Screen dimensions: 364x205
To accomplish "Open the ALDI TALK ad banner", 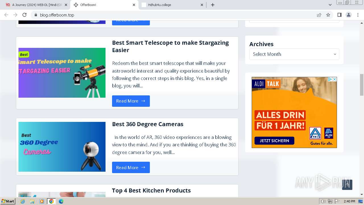I will click(294, 112).
